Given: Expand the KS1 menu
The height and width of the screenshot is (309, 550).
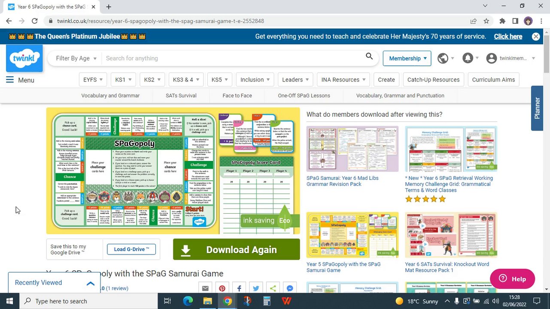Looking at the screenshot, I should click(123, 79).
